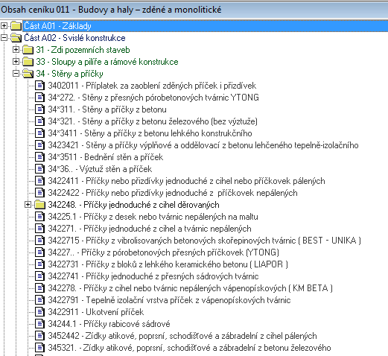Viewport: 388px width, 356px height.
Task: Click the document icon of item 3402011
Action: pyautogui.click(x=39, y=86)
